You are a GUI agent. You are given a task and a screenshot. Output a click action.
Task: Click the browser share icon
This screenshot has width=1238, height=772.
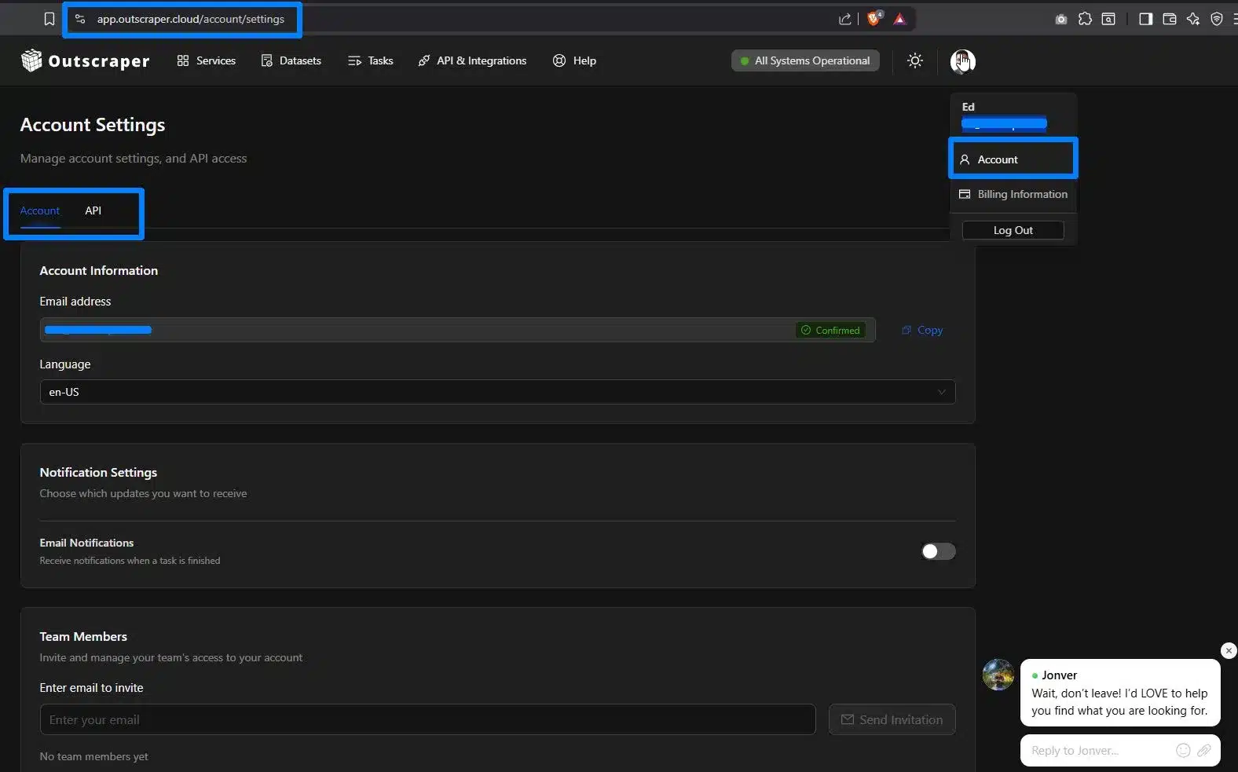(844, 19)
